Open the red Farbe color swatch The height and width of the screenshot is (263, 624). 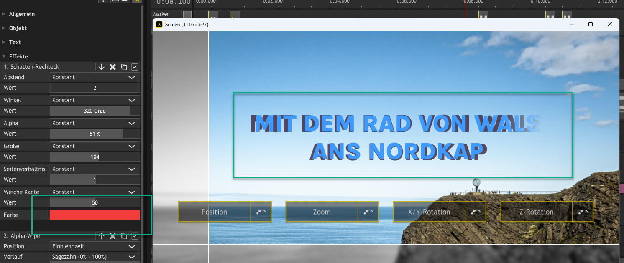tap(95, 215)
